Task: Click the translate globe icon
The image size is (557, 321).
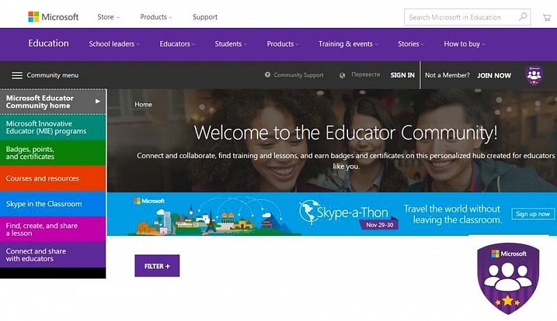Action: pos(342,75)
